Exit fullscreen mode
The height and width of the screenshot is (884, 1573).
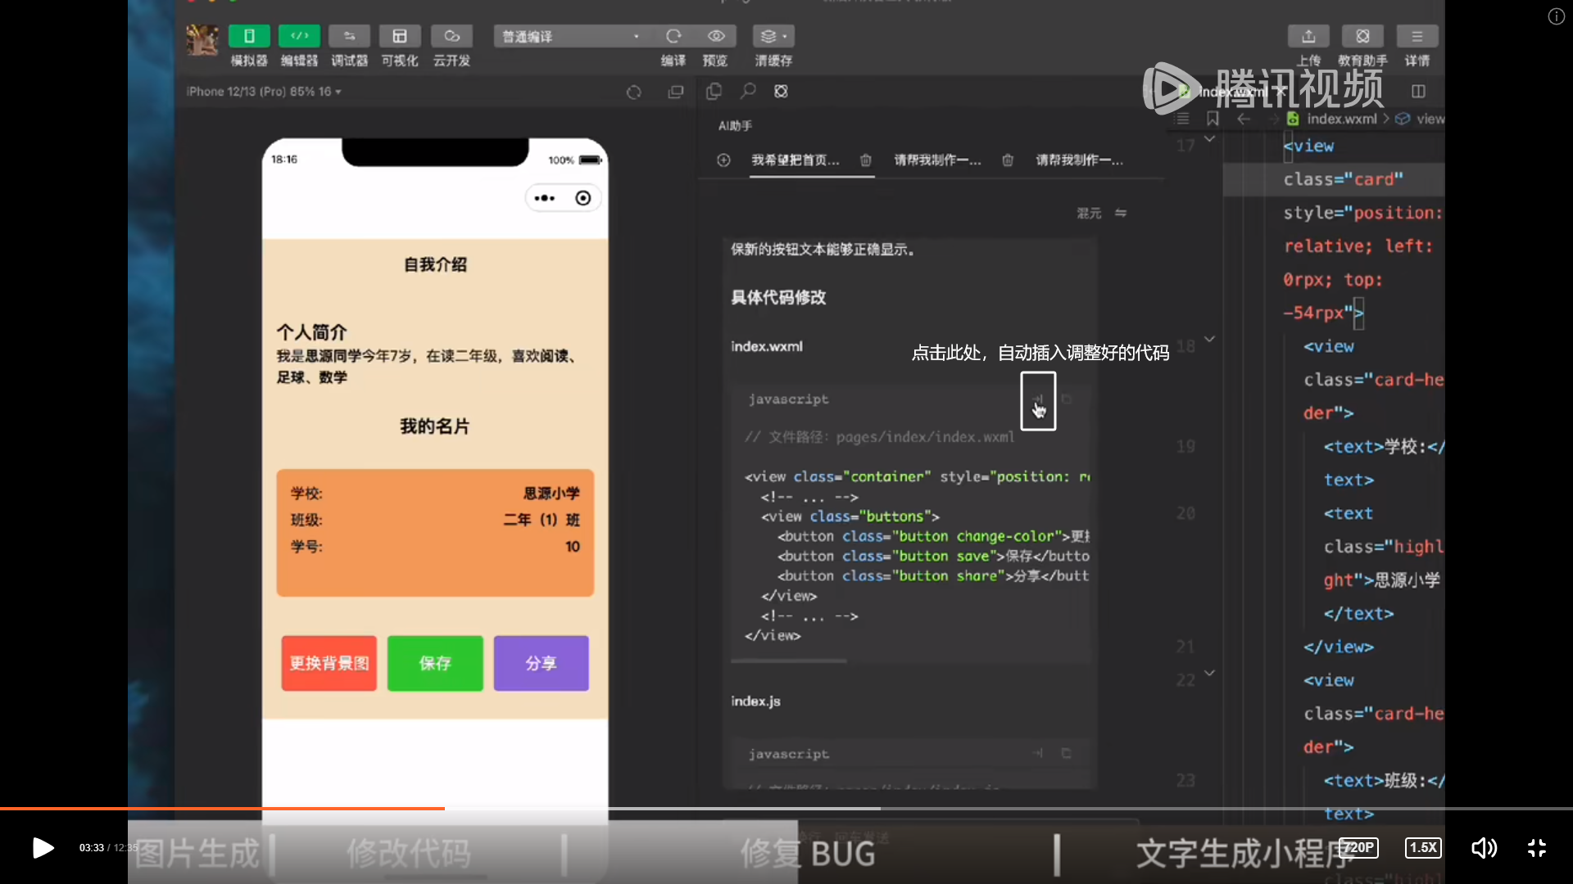click(x=1537, y=848)
